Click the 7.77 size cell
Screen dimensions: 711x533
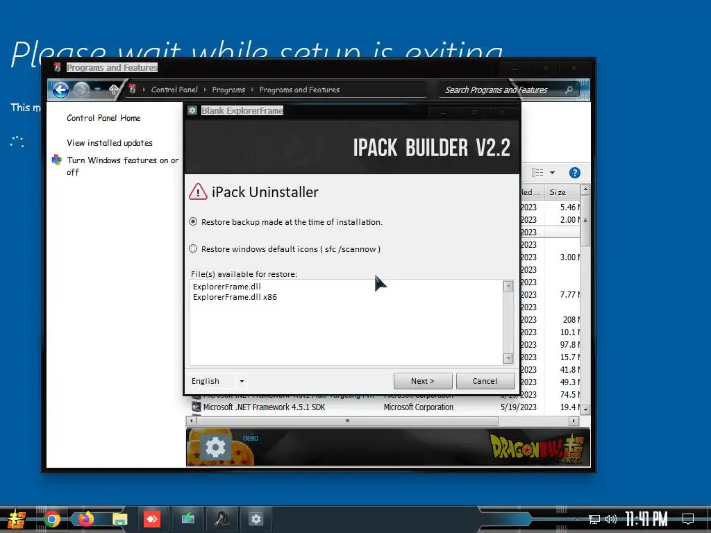[x=569, y=294]
